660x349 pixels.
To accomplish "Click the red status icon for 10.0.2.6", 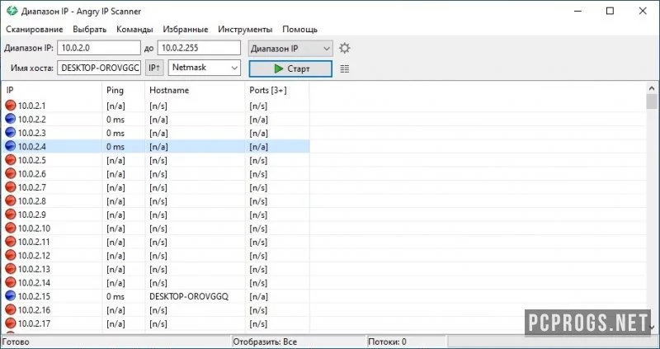I will point(11,173).
